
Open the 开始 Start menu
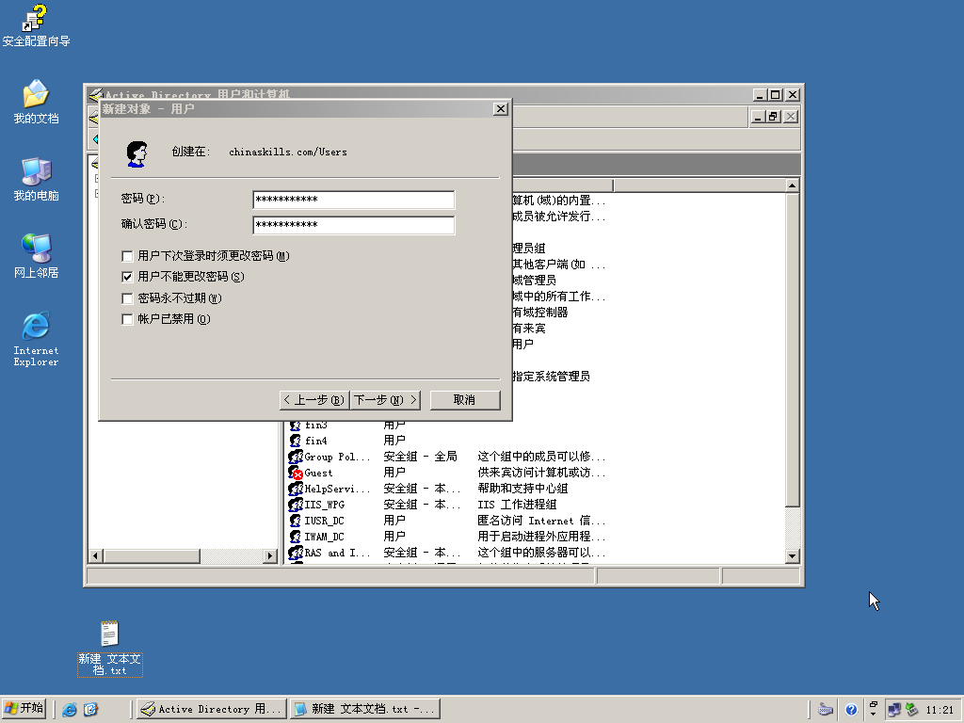(24, 709)
